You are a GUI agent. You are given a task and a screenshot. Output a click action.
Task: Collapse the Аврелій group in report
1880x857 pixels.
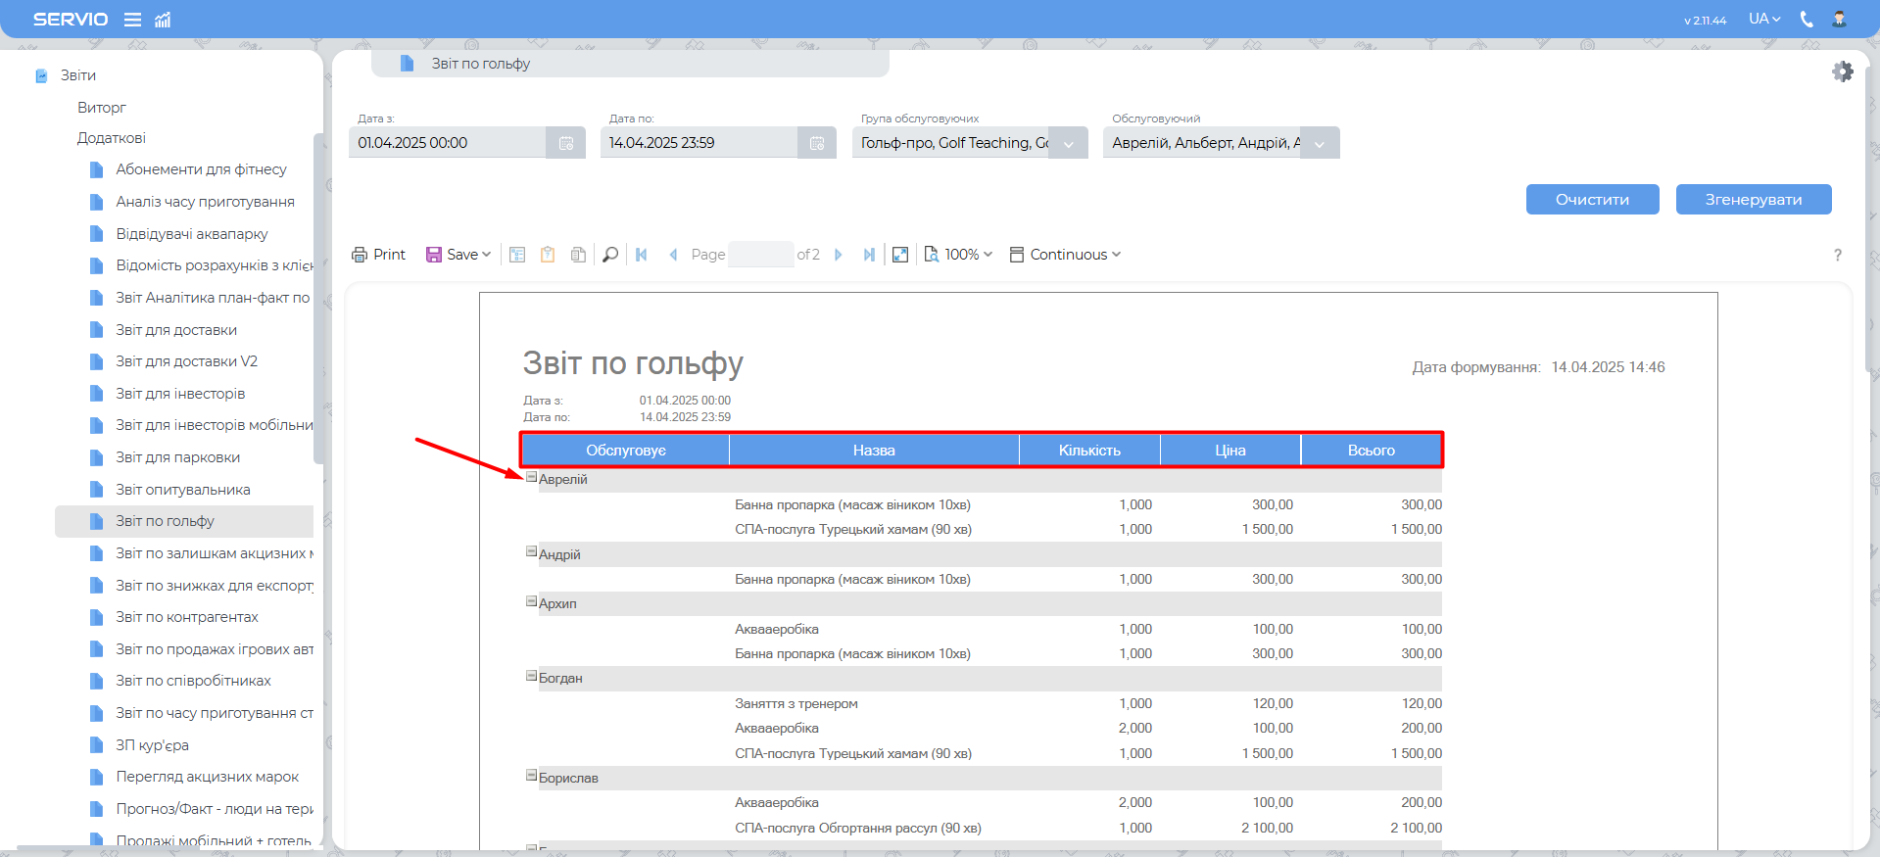click(x=532, y=478)
